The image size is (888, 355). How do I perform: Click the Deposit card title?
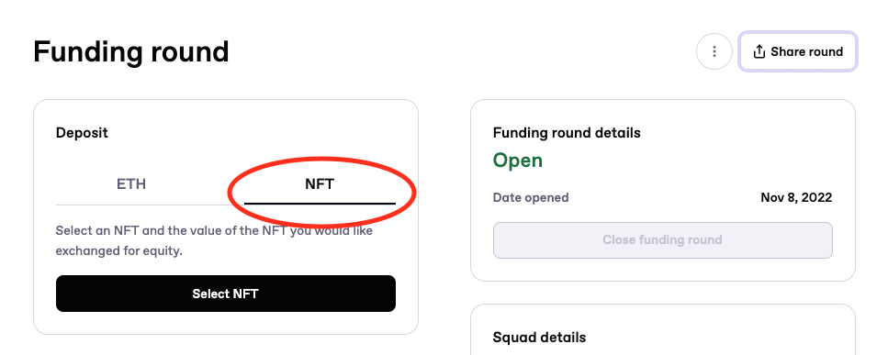pos(82,133)
